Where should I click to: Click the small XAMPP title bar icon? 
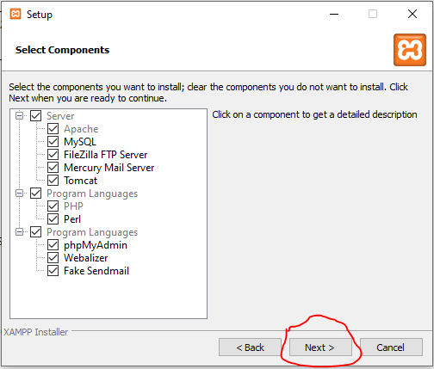tap(15, 14)
